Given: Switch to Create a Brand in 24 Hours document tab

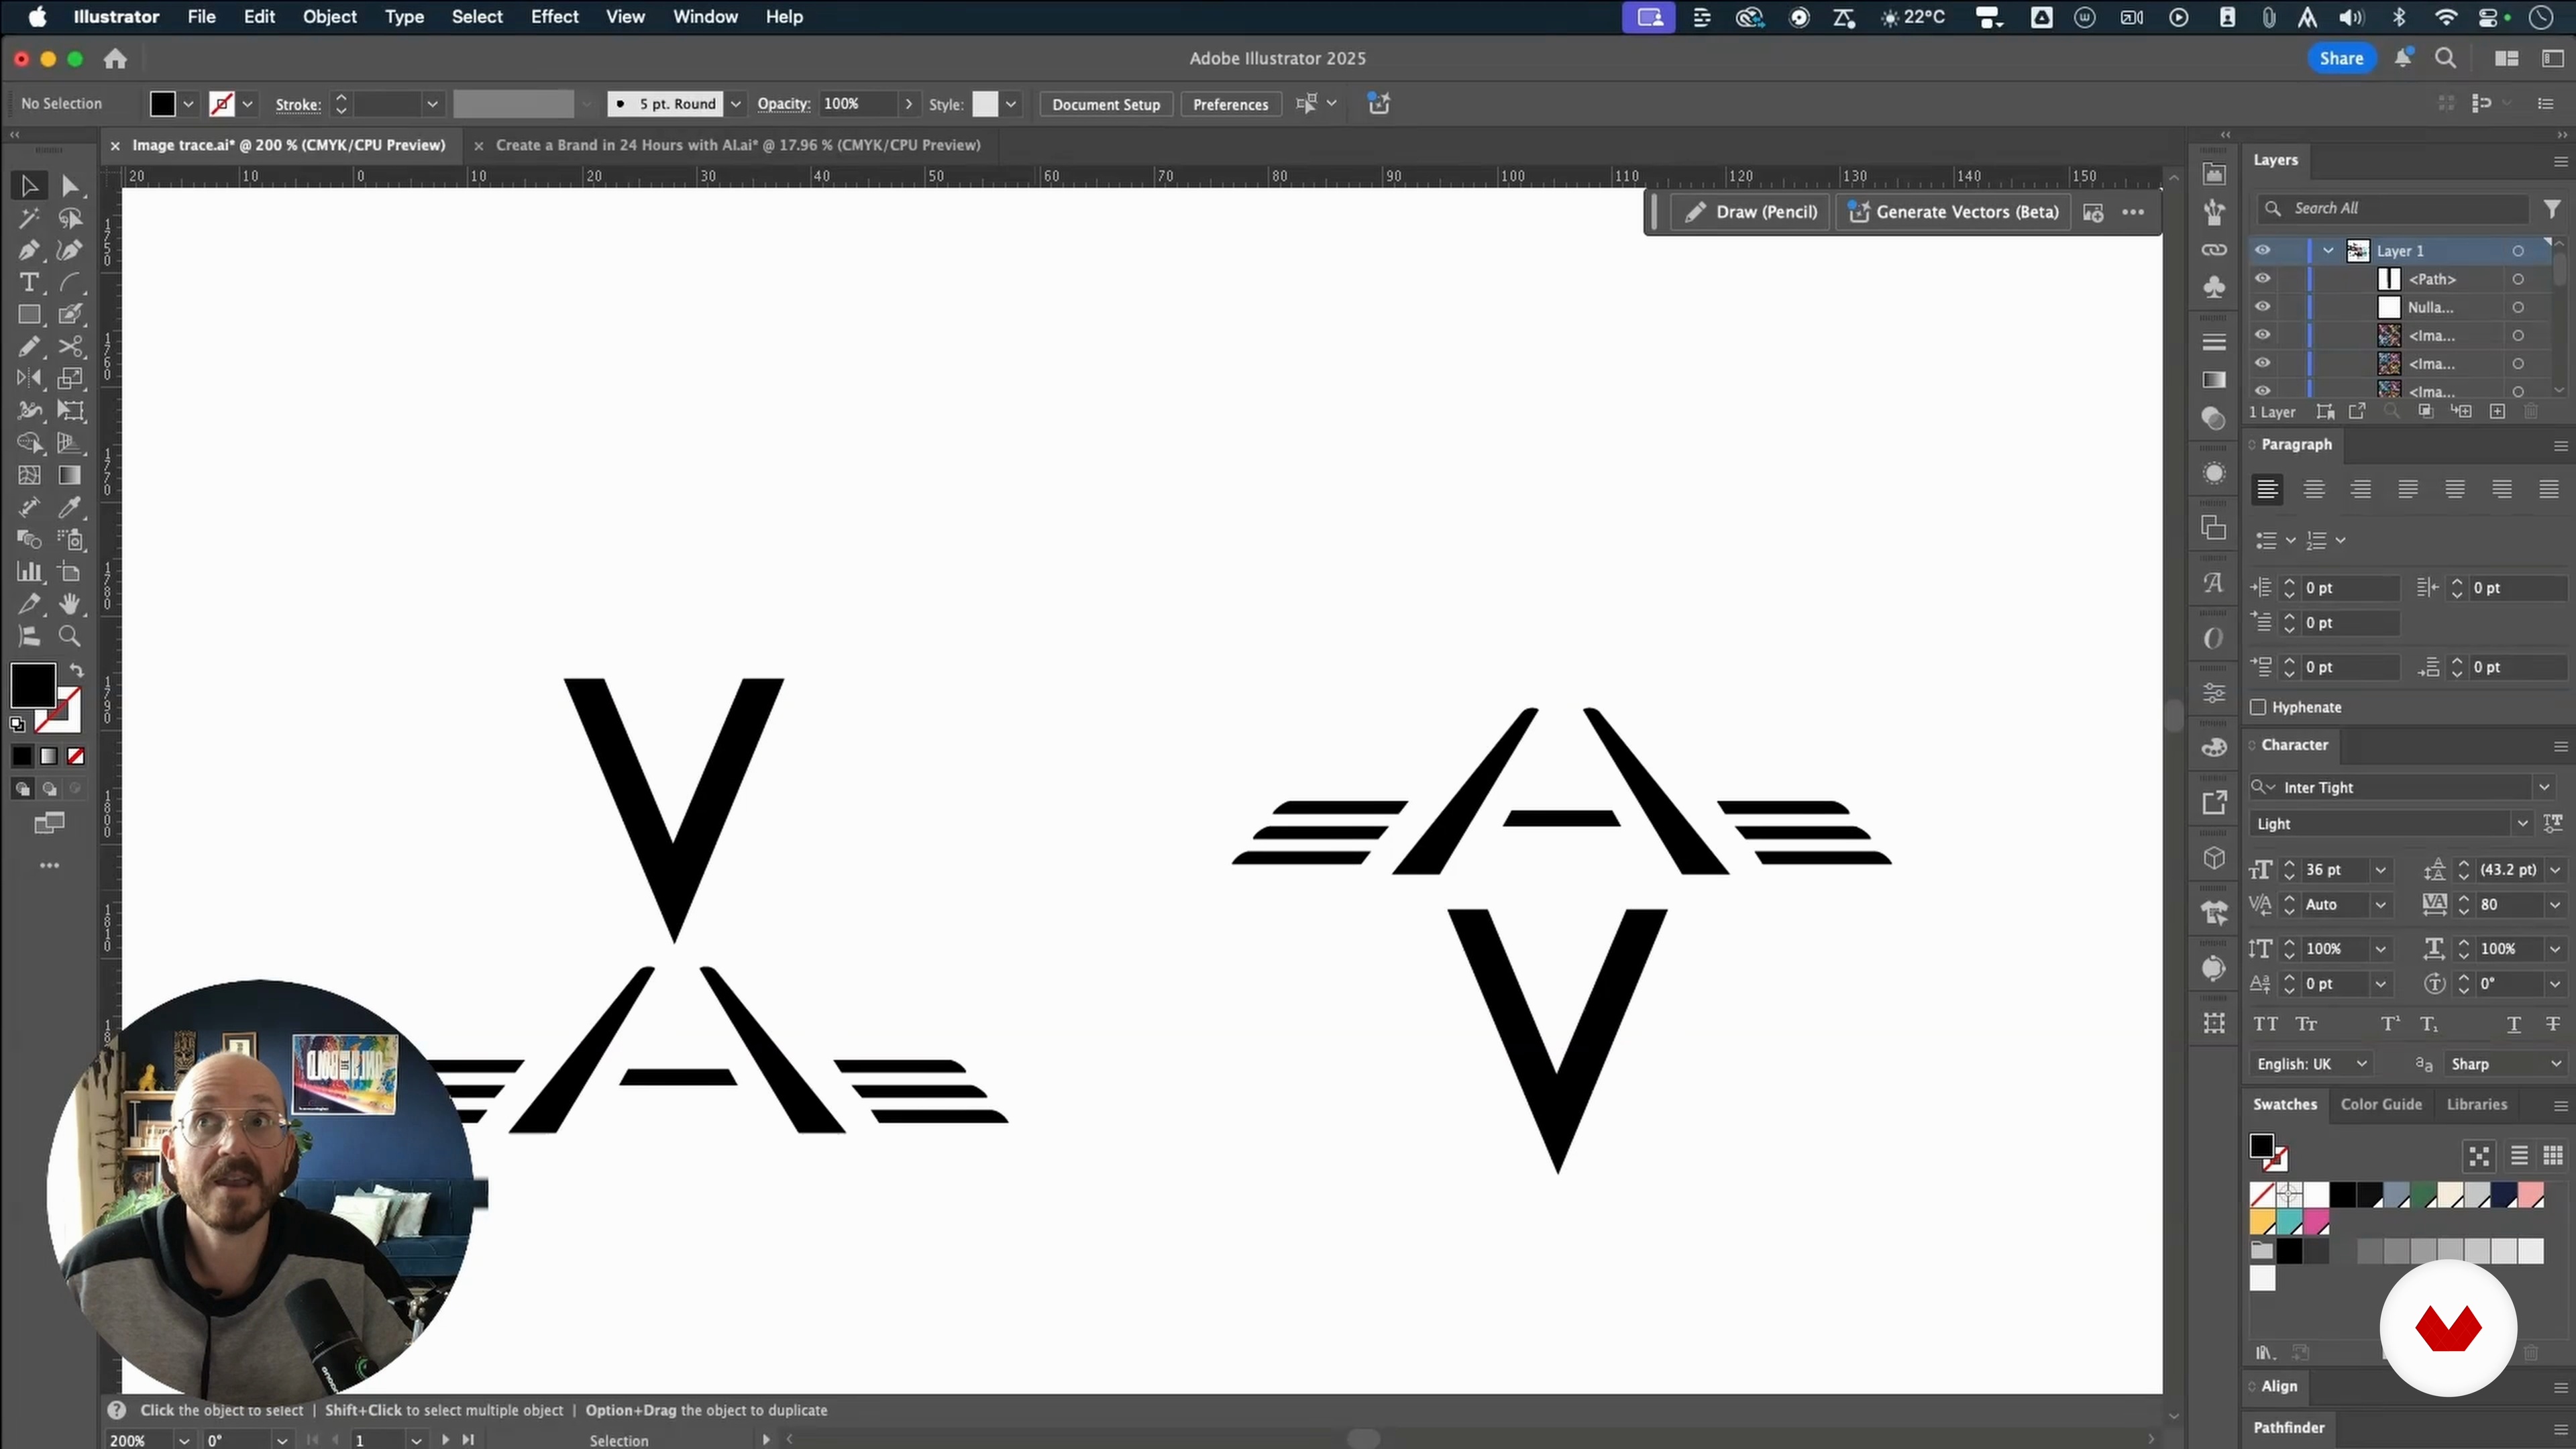Looking at the screenshot, I should tap(738, 145).
